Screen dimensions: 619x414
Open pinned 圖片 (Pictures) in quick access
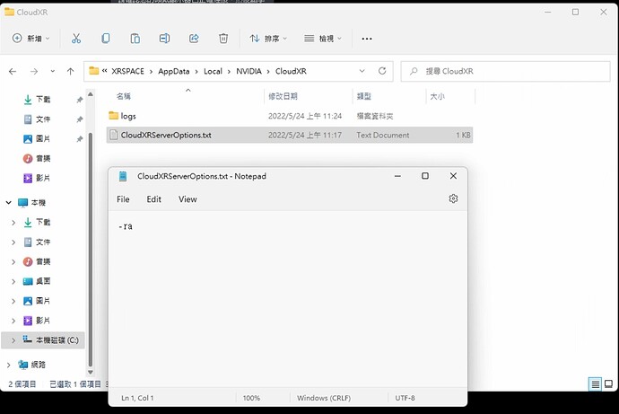(x=38, y=138)
